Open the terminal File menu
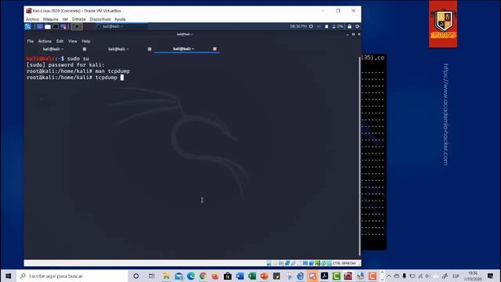501x282 pixels. point(30,42)
